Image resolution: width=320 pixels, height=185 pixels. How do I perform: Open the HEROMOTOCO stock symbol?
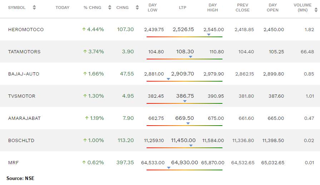pyautogui.click(x=26, y=30)
